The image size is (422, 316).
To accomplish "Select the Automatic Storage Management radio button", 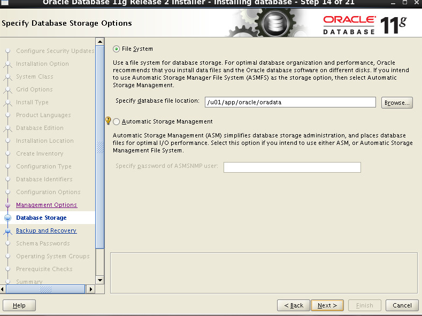I will (x=116, y=121).
